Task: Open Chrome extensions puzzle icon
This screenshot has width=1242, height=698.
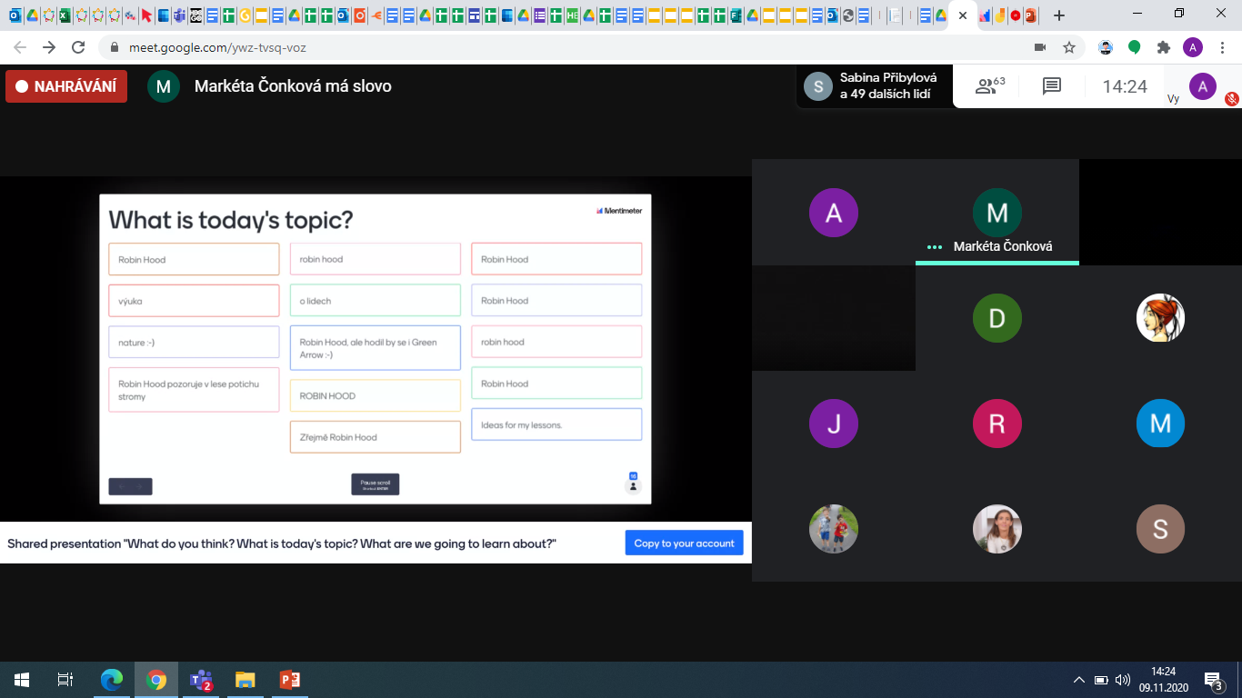Action: [x=1163, y=47]
